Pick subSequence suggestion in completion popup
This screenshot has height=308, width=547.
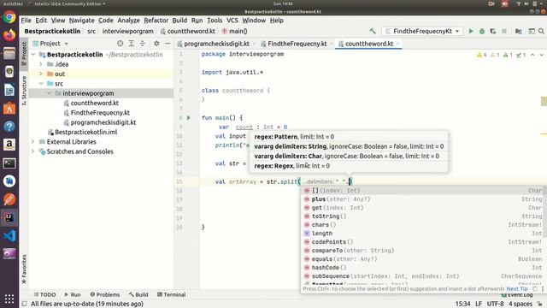pyautogui.click(x=423, y=275)
